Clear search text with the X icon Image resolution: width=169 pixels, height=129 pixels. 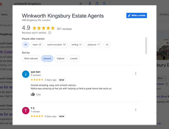[81, 4]
